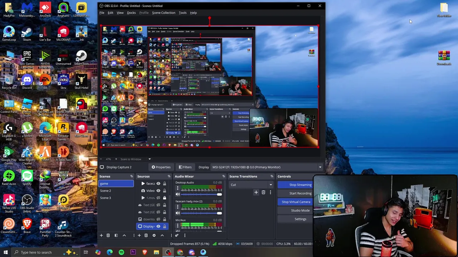
Task: Open source Properties button
Action: click(161, 167)
